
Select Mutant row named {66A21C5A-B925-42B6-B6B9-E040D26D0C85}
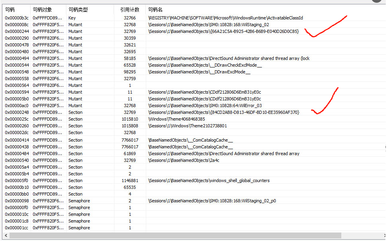223,31
